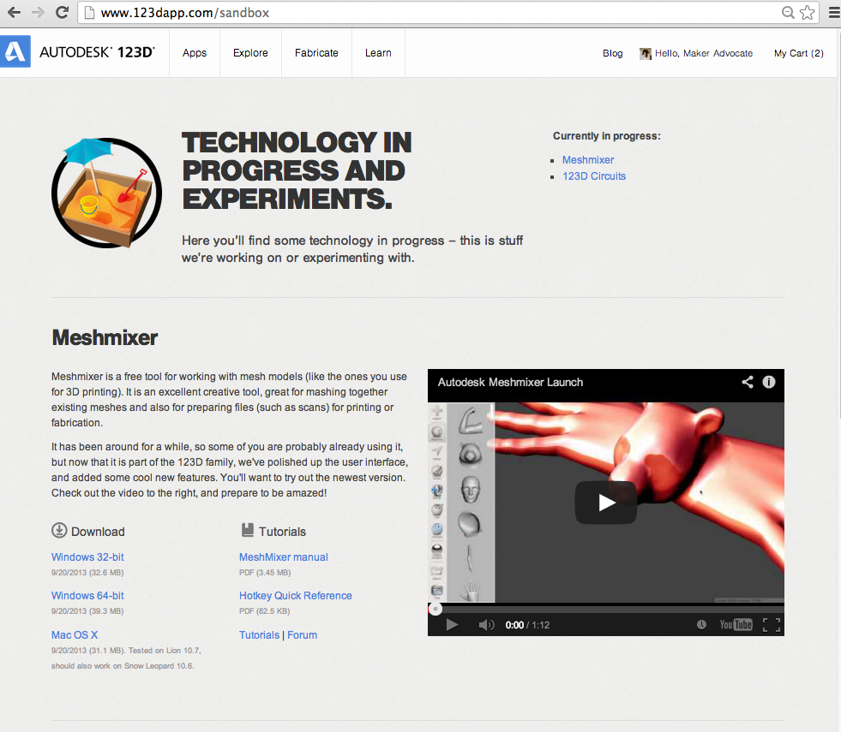Viewport: 841px width, 732px height.
Task: Open the Chrome hamburger menu
Action: (x=834, y=12)
